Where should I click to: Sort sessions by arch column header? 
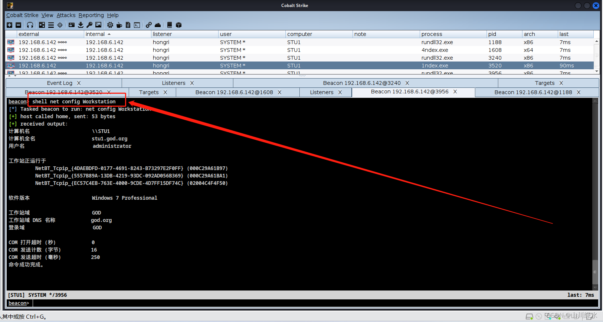pos(540,34)
